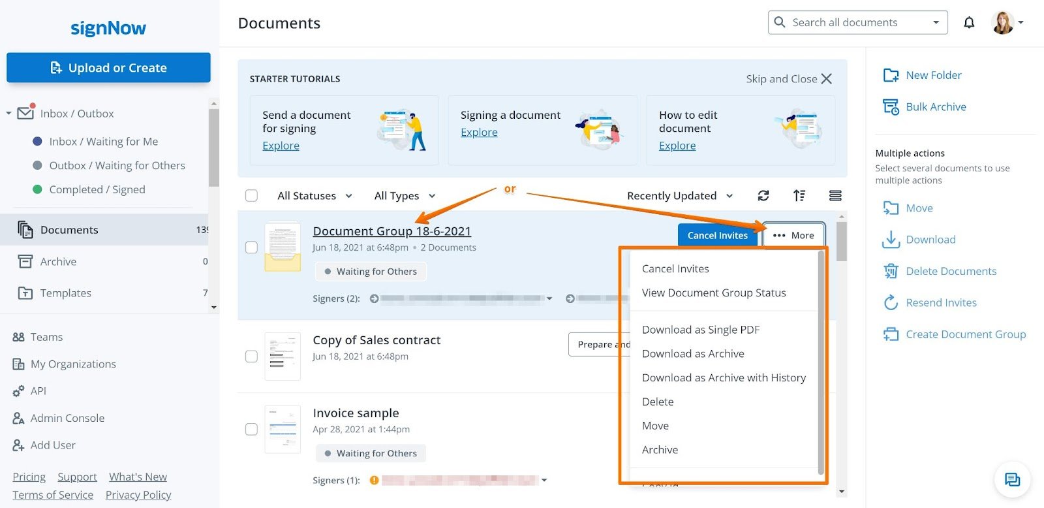This screenshot has height=508, width=1044.
Task: Expand the All Statuses filter
Action: 315,196
